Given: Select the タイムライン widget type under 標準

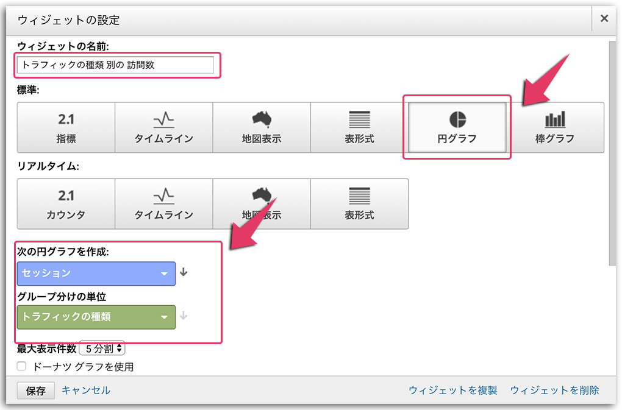Looking at the screenshot, I should coord(163,127).
